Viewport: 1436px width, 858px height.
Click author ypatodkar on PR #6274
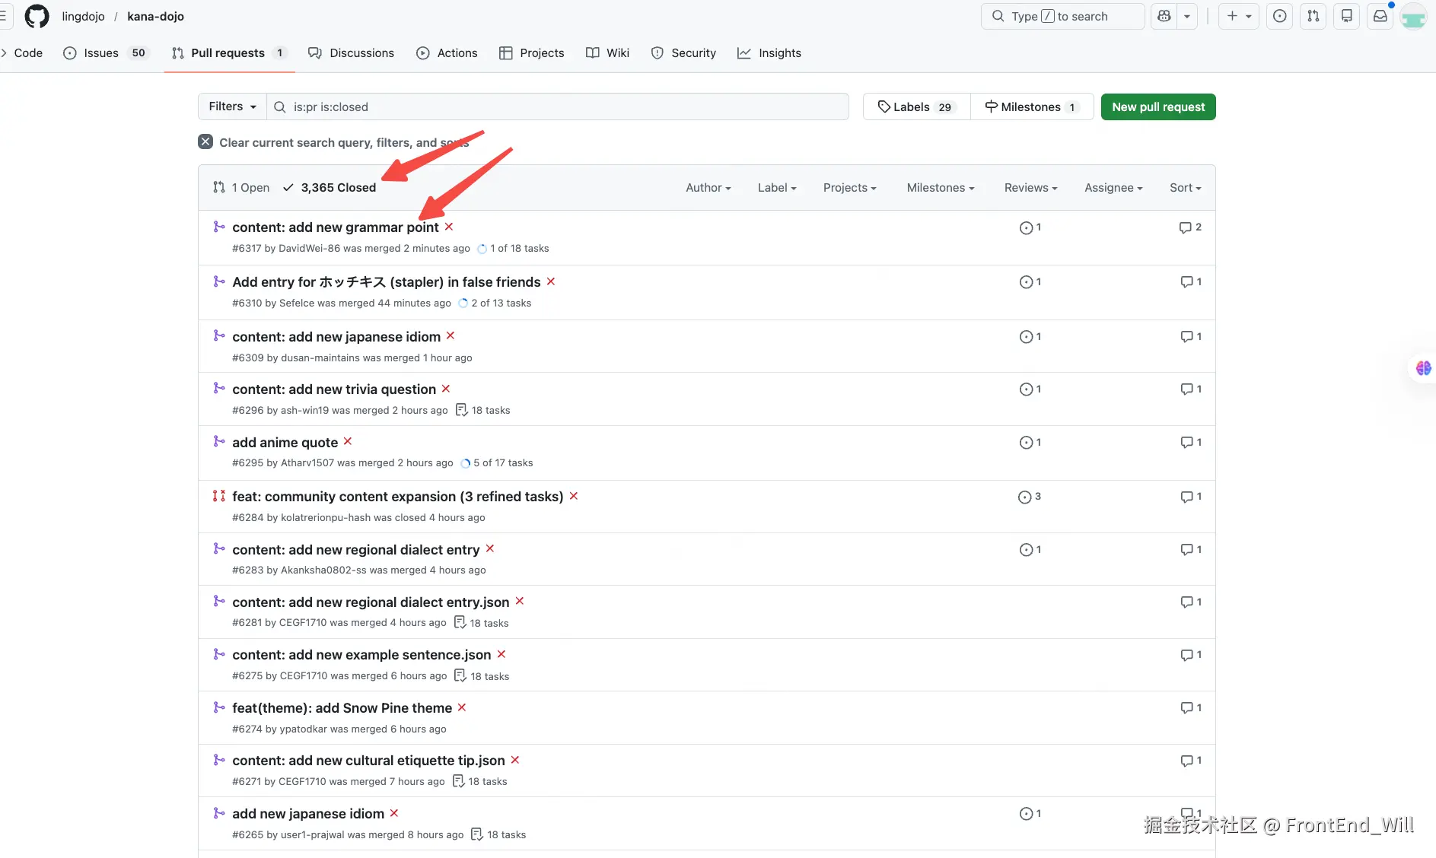303,729
